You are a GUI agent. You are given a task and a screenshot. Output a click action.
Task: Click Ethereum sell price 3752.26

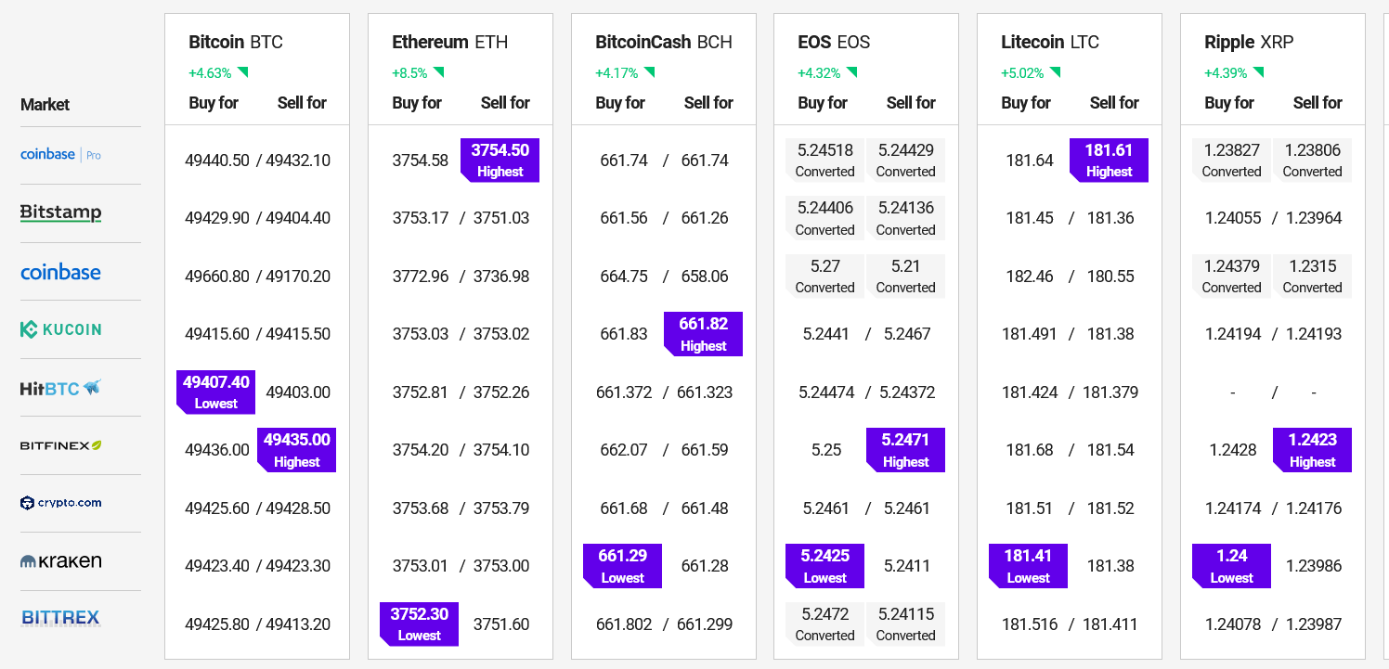(x=501, y=392)
